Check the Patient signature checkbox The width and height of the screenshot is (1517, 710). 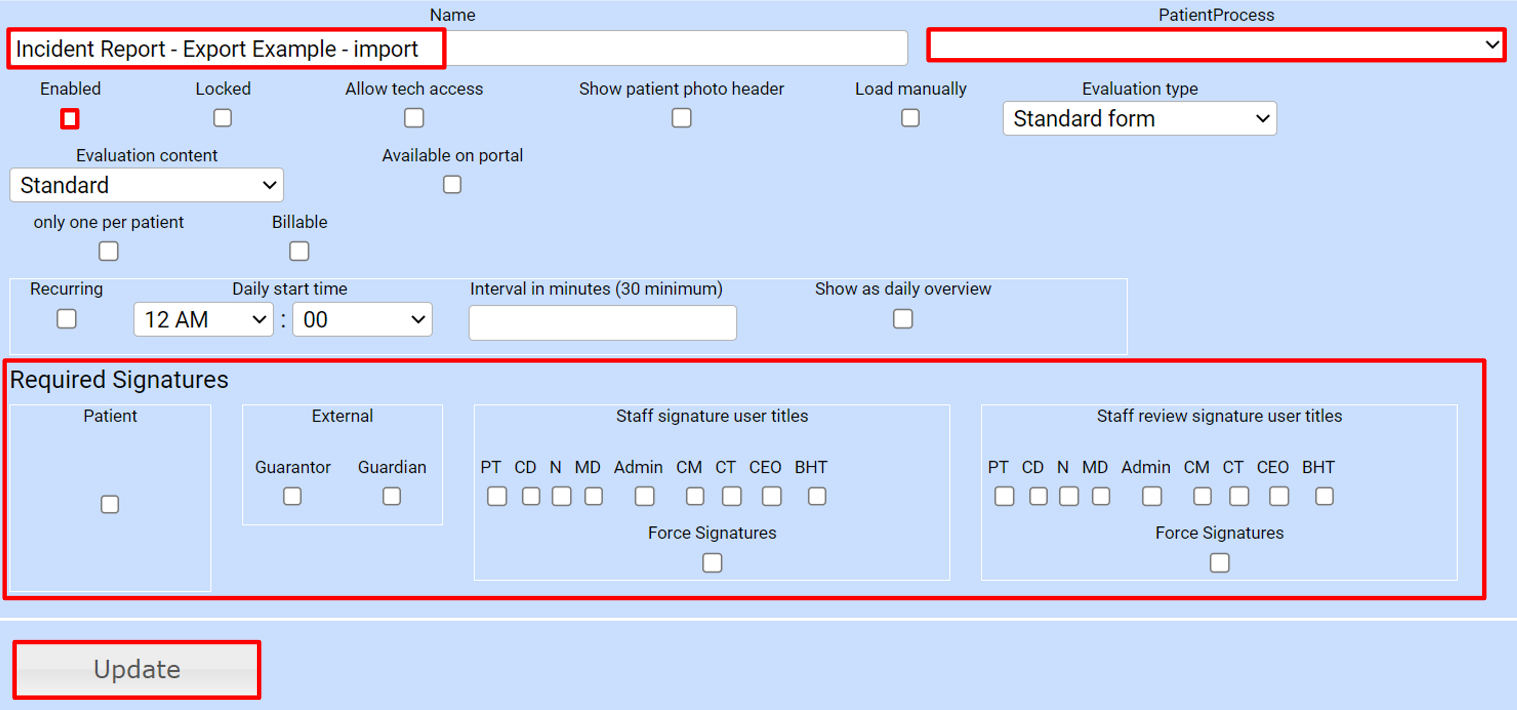109,504
